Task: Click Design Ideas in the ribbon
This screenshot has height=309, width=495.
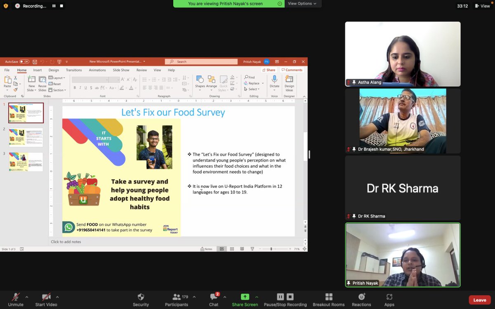Action: tap(289, 83)
